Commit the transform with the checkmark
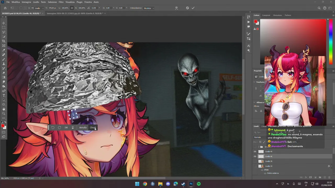335x188 pixels. (193, 8)
